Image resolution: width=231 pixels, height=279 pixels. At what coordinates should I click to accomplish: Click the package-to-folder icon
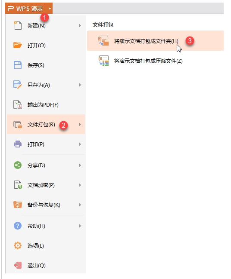[x=103, y=41]
